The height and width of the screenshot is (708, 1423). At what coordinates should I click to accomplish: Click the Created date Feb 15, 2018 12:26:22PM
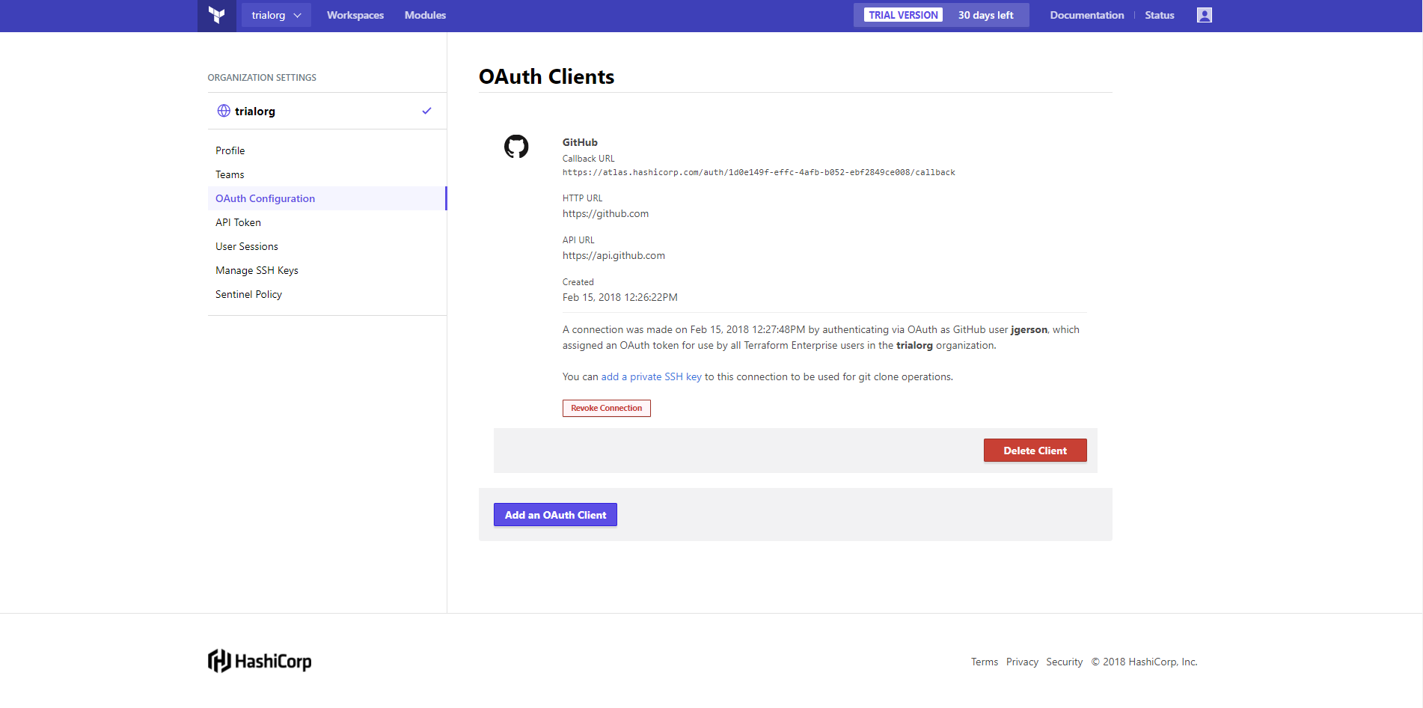[620, 297]
